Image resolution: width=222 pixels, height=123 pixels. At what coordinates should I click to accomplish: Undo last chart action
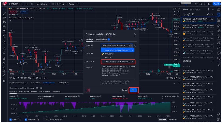coord(79,4)
